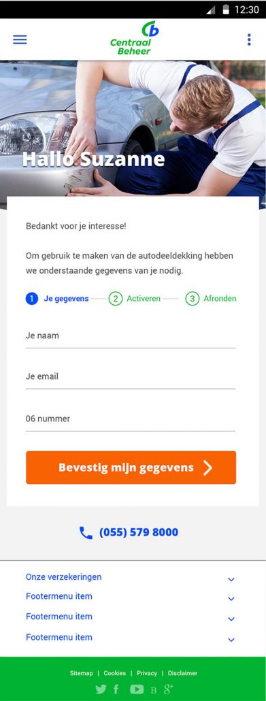Select step 3 Afronden
Screen dimensions: 266x701
pyautogui.click(x=211, y=299)
